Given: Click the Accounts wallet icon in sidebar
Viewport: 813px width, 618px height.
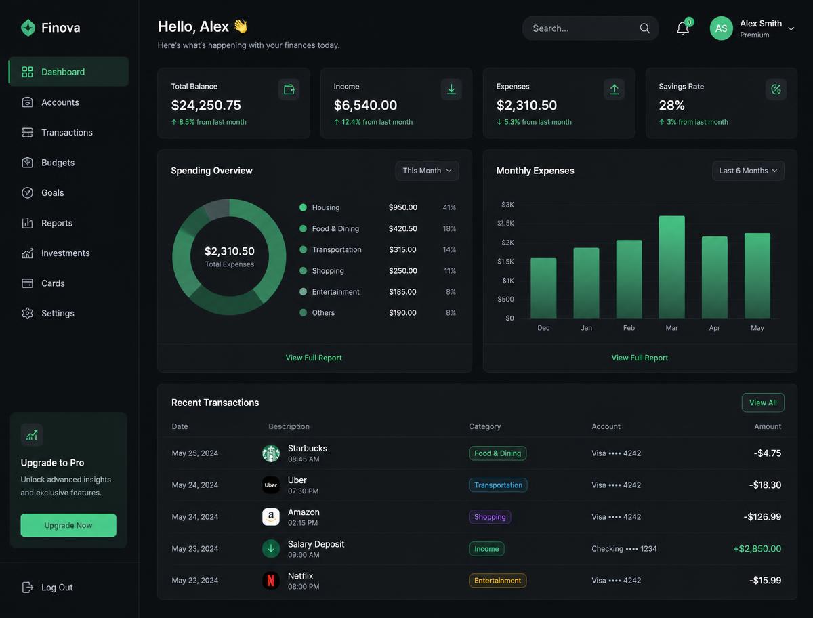Looking at the screenshot, I should (x=28, y=102).
